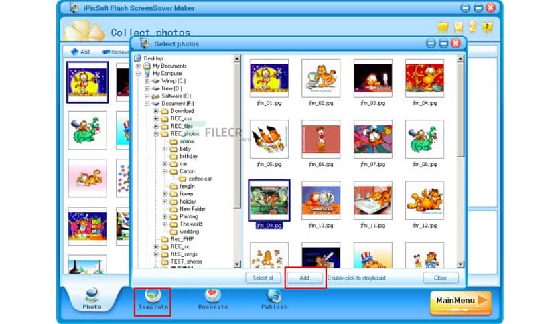This screenshot has height=324, width=560.
Task: Select thumbnail jfm_06.jpg
Action: click(x=321, y=139)
